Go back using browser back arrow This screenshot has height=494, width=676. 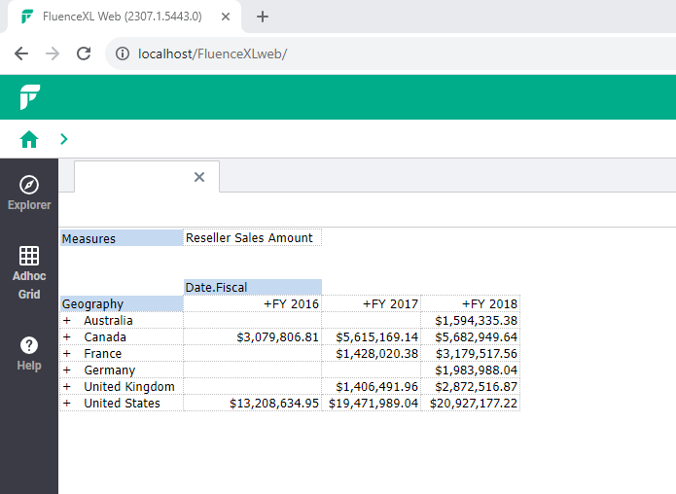coord(21,53)
